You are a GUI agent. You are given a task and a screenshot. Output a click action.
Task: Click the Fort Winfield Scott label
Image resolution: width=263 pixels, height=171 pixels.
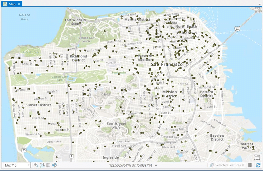click(x=75, y=22)
